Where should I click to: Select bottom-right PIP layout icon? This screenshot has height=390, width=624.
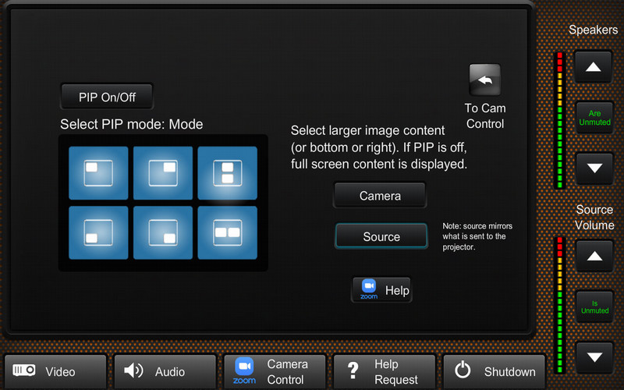163,232
